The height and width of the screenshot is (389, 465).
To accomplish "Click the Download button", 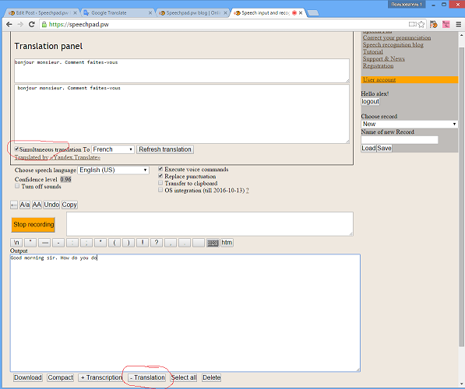I will [28, 378].
